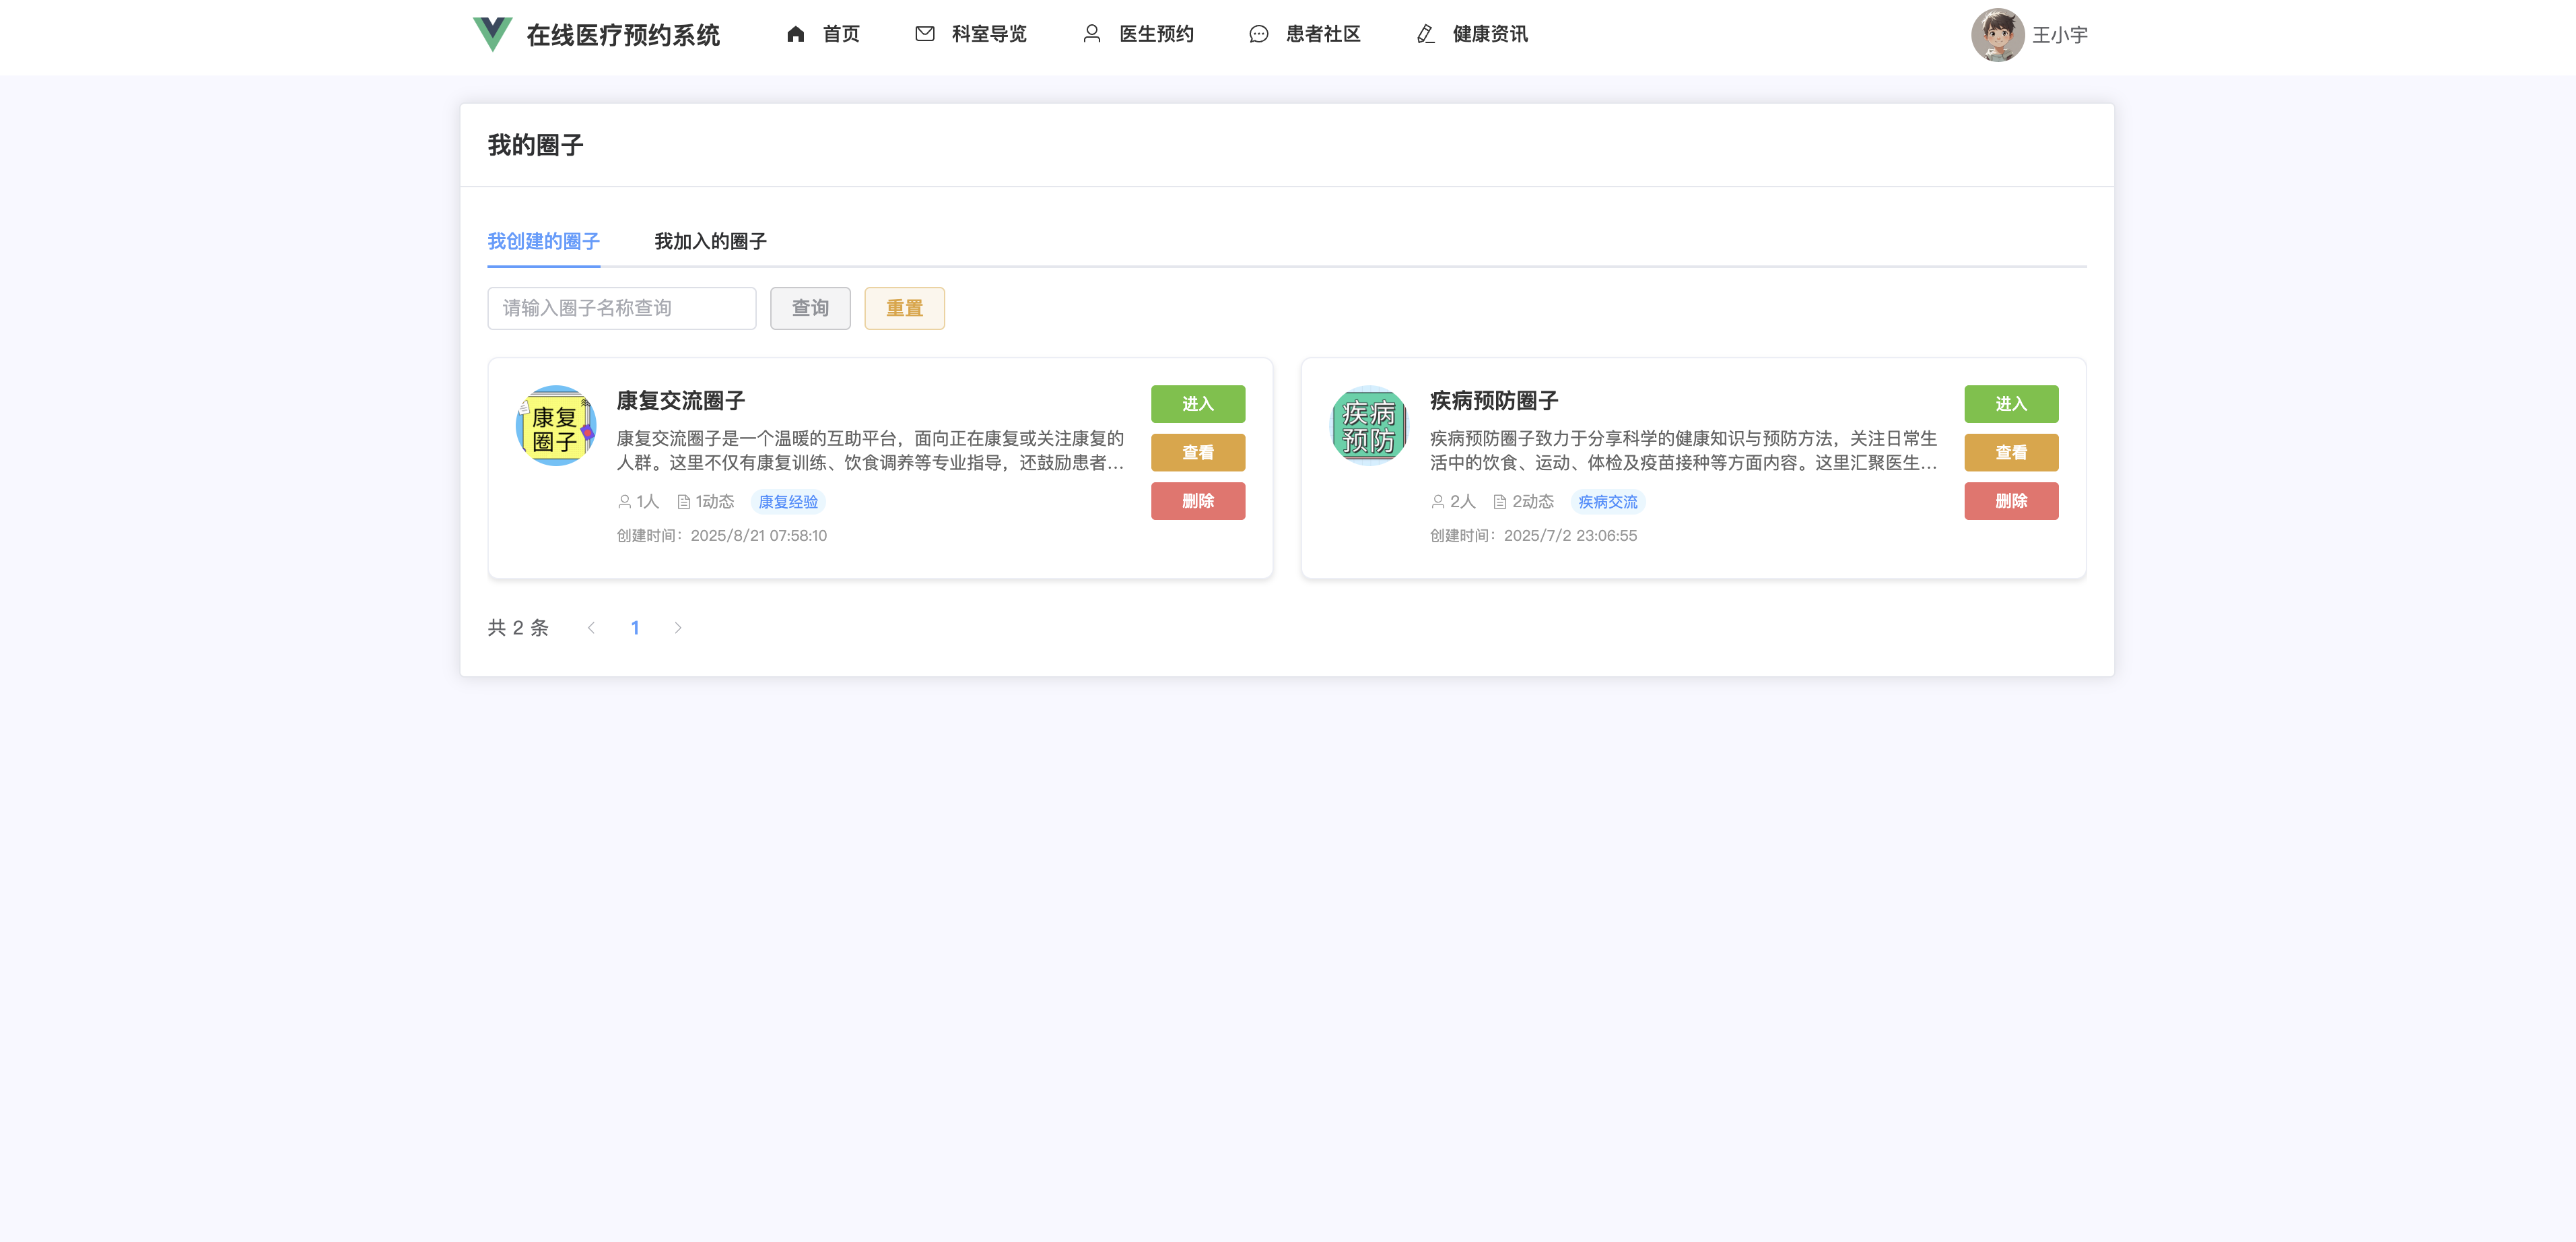Click the 查询 search button
Screen dimensions: 2576x1242
[x=810, y=308]
